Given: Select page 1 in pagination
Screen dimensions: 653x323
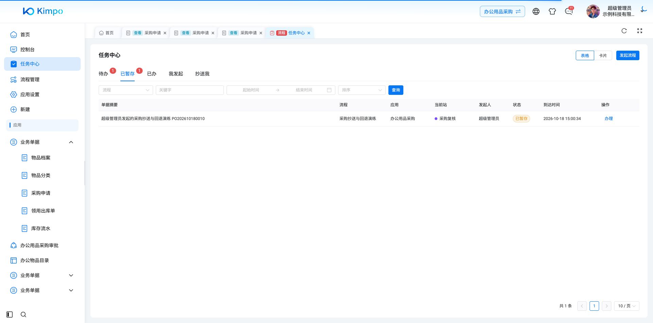Looking at the screenshot, I should [594, 306].
